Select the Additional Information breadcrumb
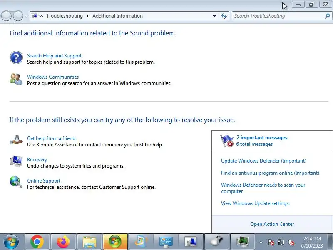 (117, 16)
